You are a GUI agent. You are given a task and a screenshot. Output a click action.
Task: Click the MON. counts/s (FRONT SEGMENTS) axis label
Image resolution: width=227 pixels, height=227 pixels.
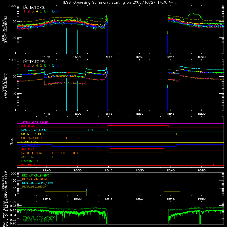coord(5,30)
